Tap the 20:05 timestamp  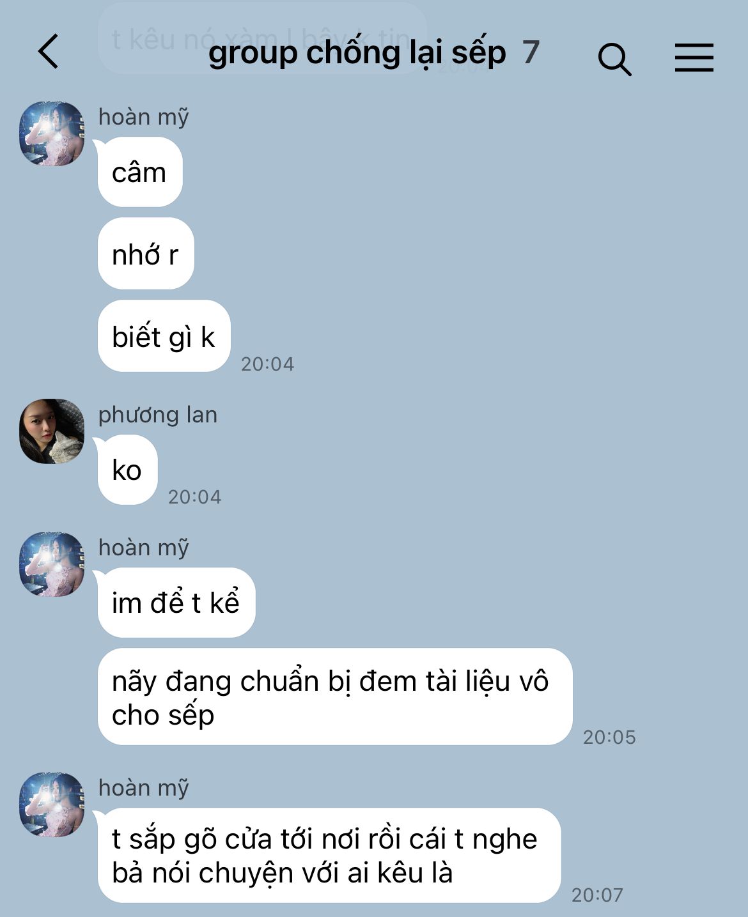point(609,737)
